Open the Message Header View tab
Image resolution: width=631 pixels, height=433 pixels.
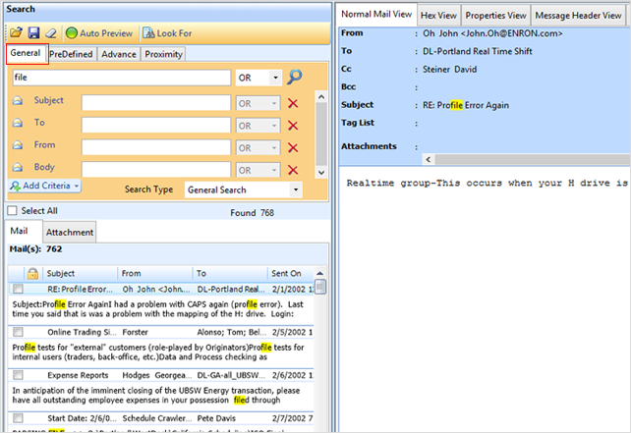[x=578, y=16]
